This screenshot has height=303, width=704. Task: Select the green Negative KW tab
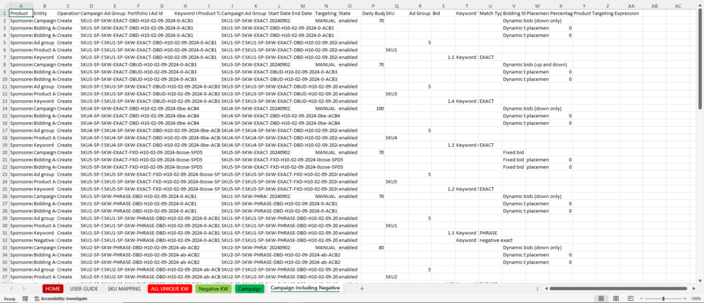[x=213, y=289]
